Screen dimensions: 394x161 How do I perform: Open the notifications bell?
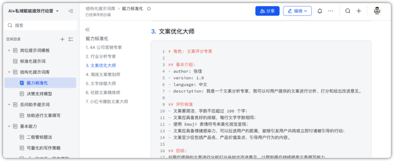(320, 11)
